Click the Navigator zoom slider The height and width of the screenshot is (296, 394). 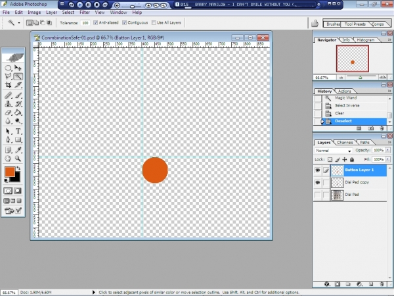[361, 77]
